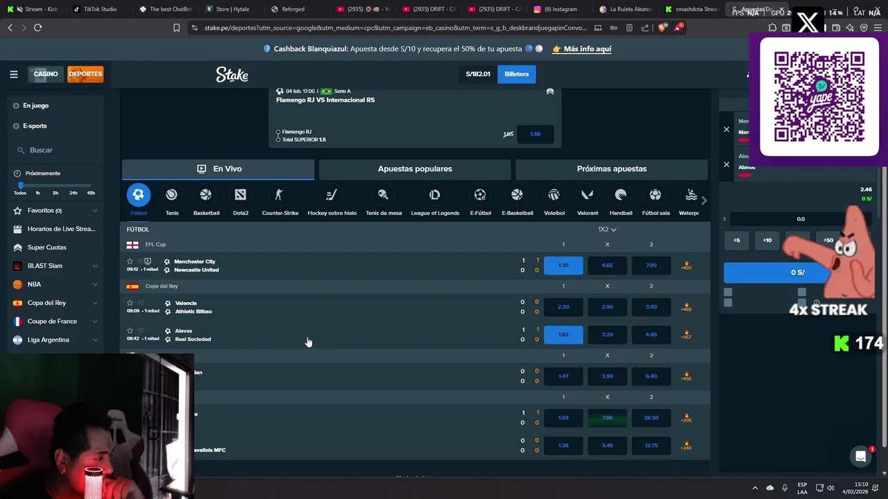Open the 1X2 market dropdown
Viewport: 888px width, 499px height.
pos(607,229)
